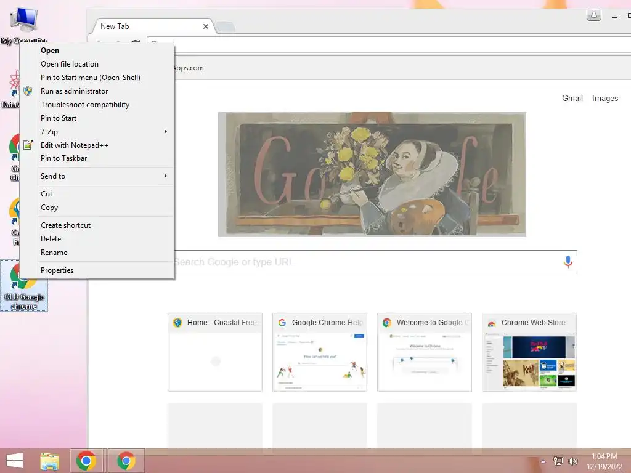Open the Gmail link
This screenshot has height=473, width=631.
[x=572, y=98]
